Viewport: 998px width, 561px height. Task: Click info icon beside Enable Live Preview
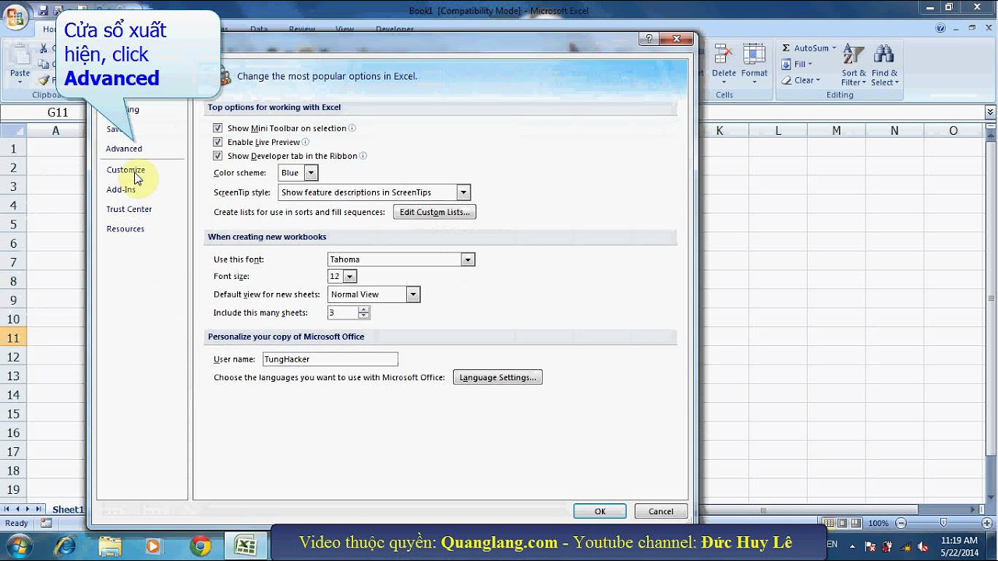[x=306, y=142]
